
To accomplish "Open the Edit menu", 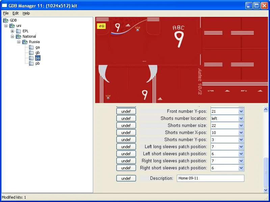I will [15, 13].
